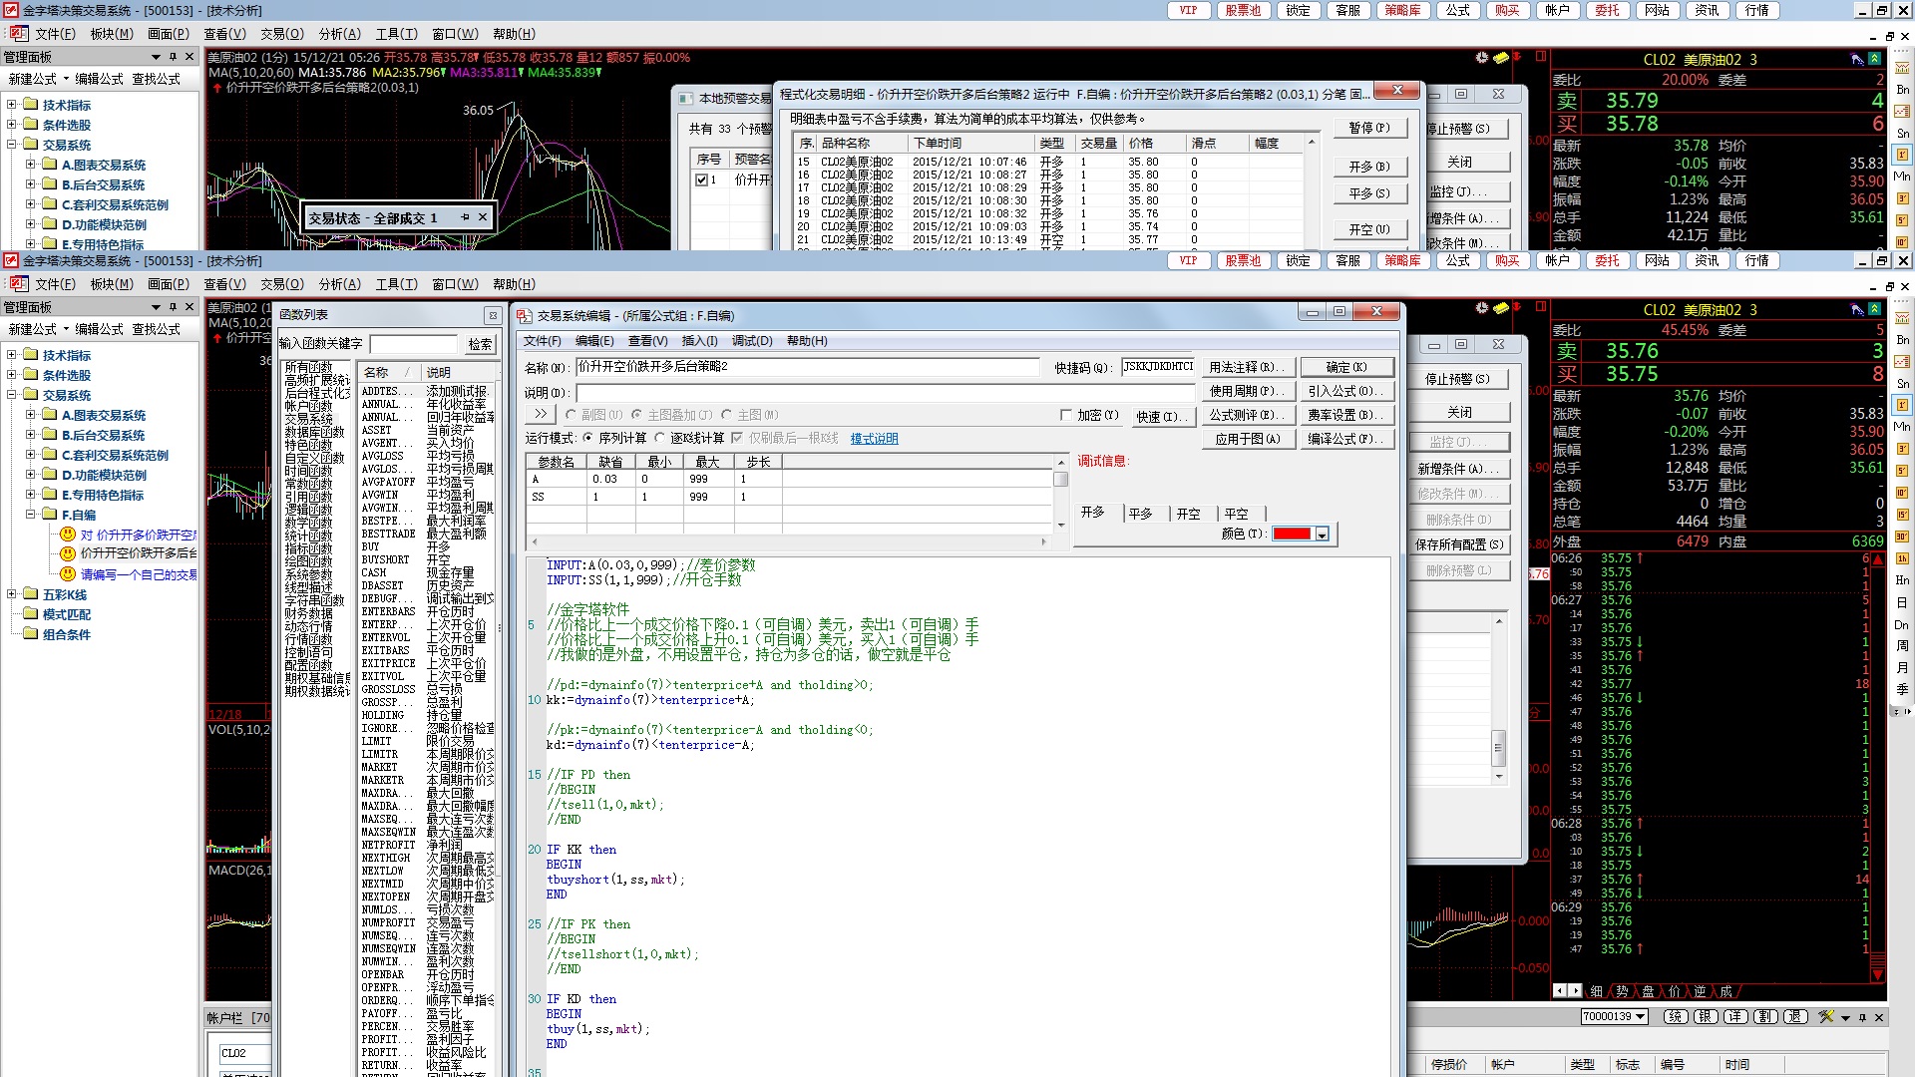Select 月 monthly period in lower right sidebar
The height and width of the screenshot is (1077, 1915).
click(x=1903, y=668)
